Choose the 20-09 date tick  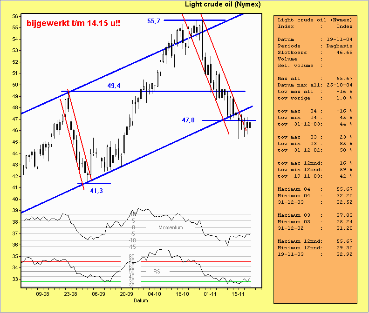coord(127,294)
